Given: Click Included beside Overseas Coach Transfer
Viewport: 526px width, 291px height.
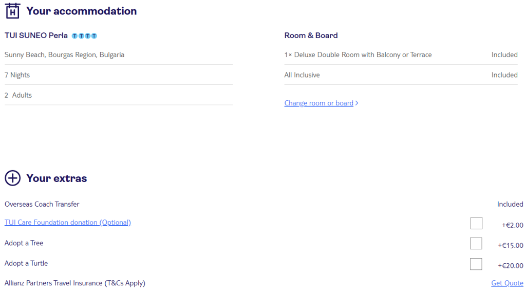Looking at the screenshot, I should (x=510, y=204).
